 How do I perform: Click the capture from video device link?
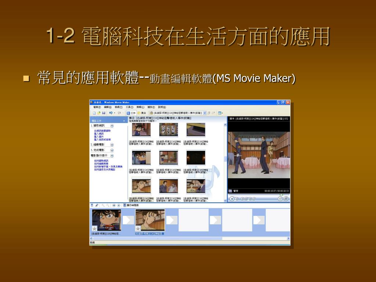coord(102,131)
